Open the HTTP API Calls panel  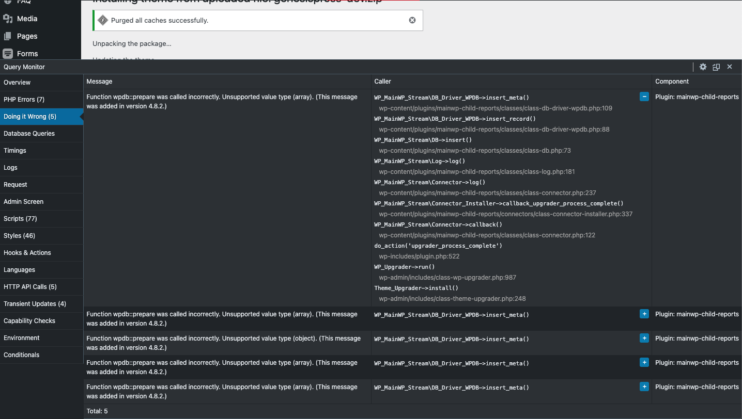(30, 287)
